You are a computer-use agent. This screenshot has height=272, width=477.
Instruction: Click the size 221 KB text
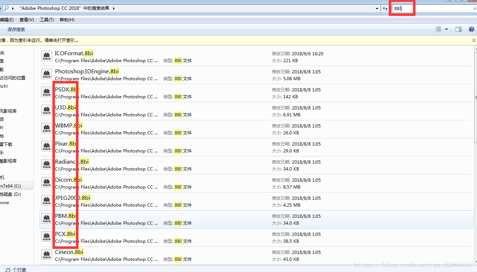[x=291, y=61]
